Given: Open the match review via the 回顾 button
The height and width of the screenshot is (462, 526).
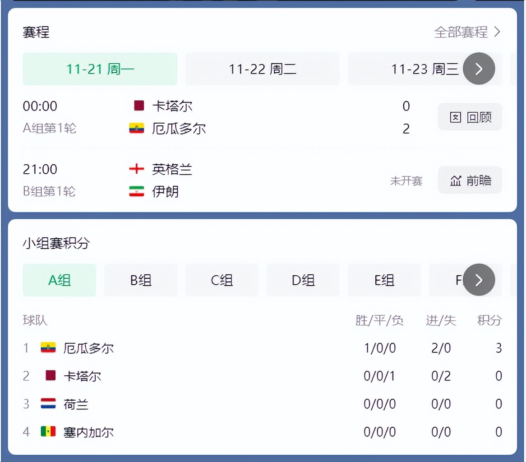Looking at the screenshot, I should (x=470, y=116).
